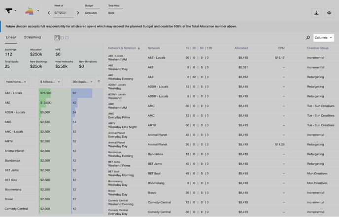Image resolution: width=339 pixels, height=217 pixels.
Task: Open BET Jams Weekend Prime row
Action: click(221, 164)
